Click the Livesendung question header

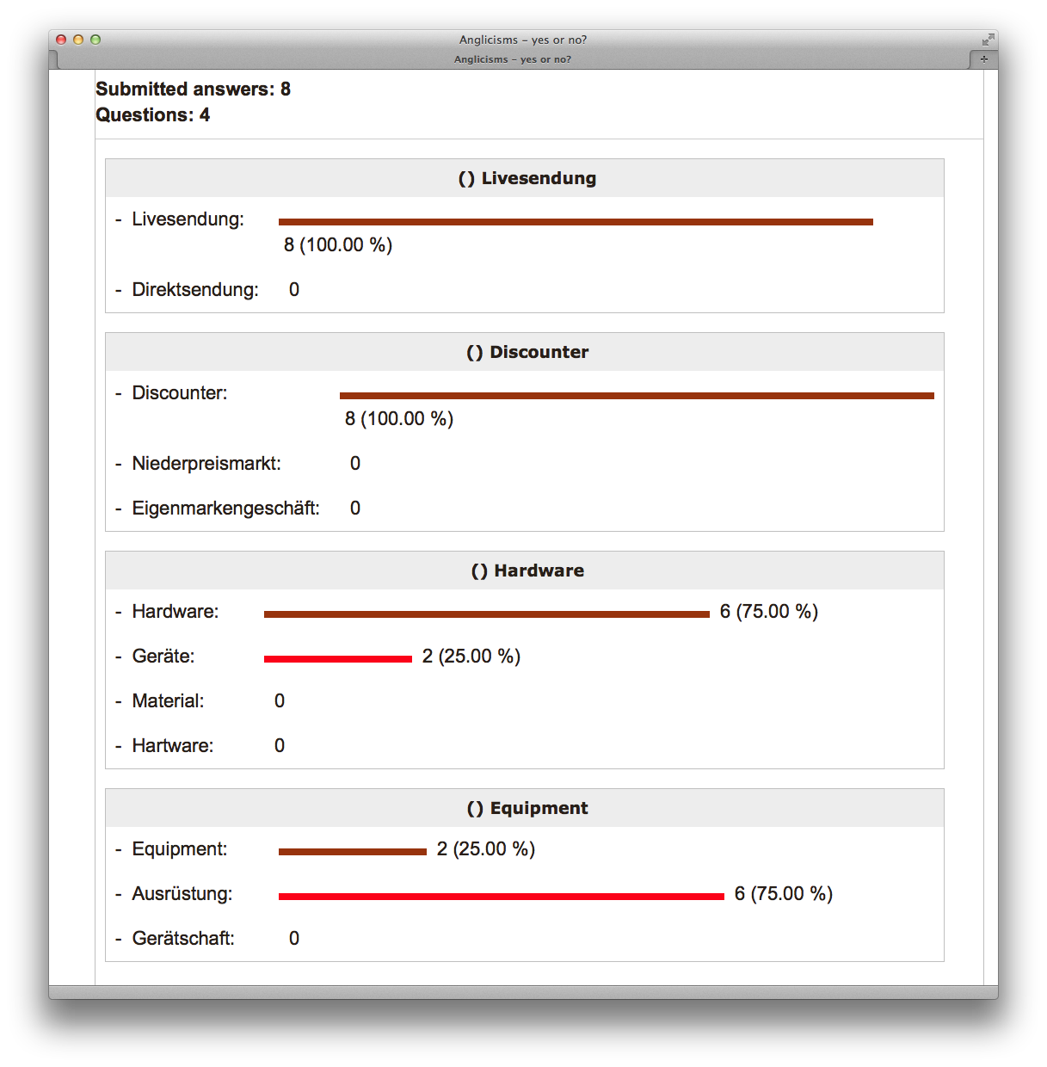click(x=525, y=178)
